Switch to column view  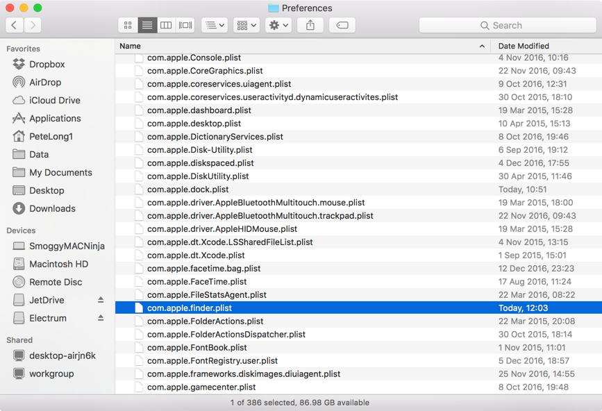pos(166,25)
